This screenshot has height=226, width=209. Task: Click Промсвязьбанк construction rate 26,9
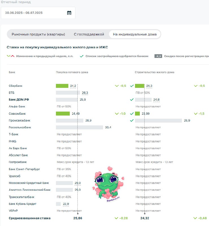click(187, 121)
